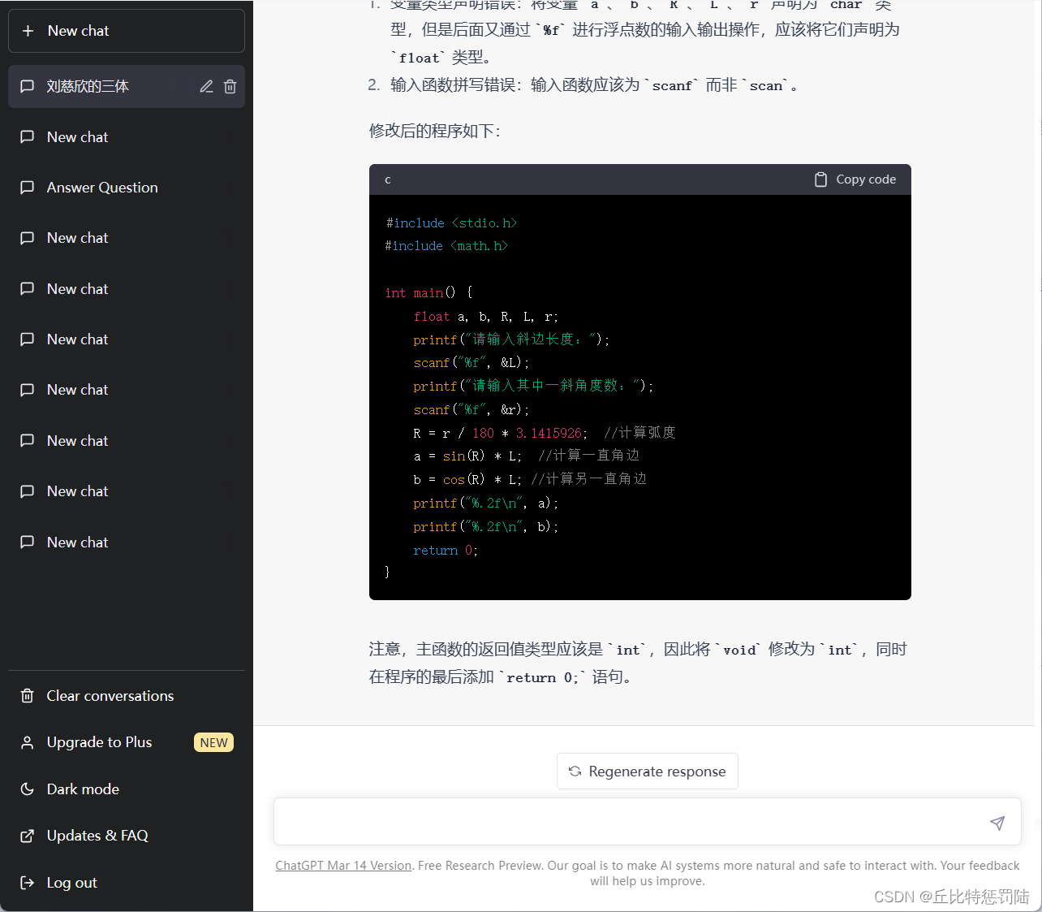This screenshot has width=1042, height=912.
Task: Clear all conversations
Action: point(127,696)
